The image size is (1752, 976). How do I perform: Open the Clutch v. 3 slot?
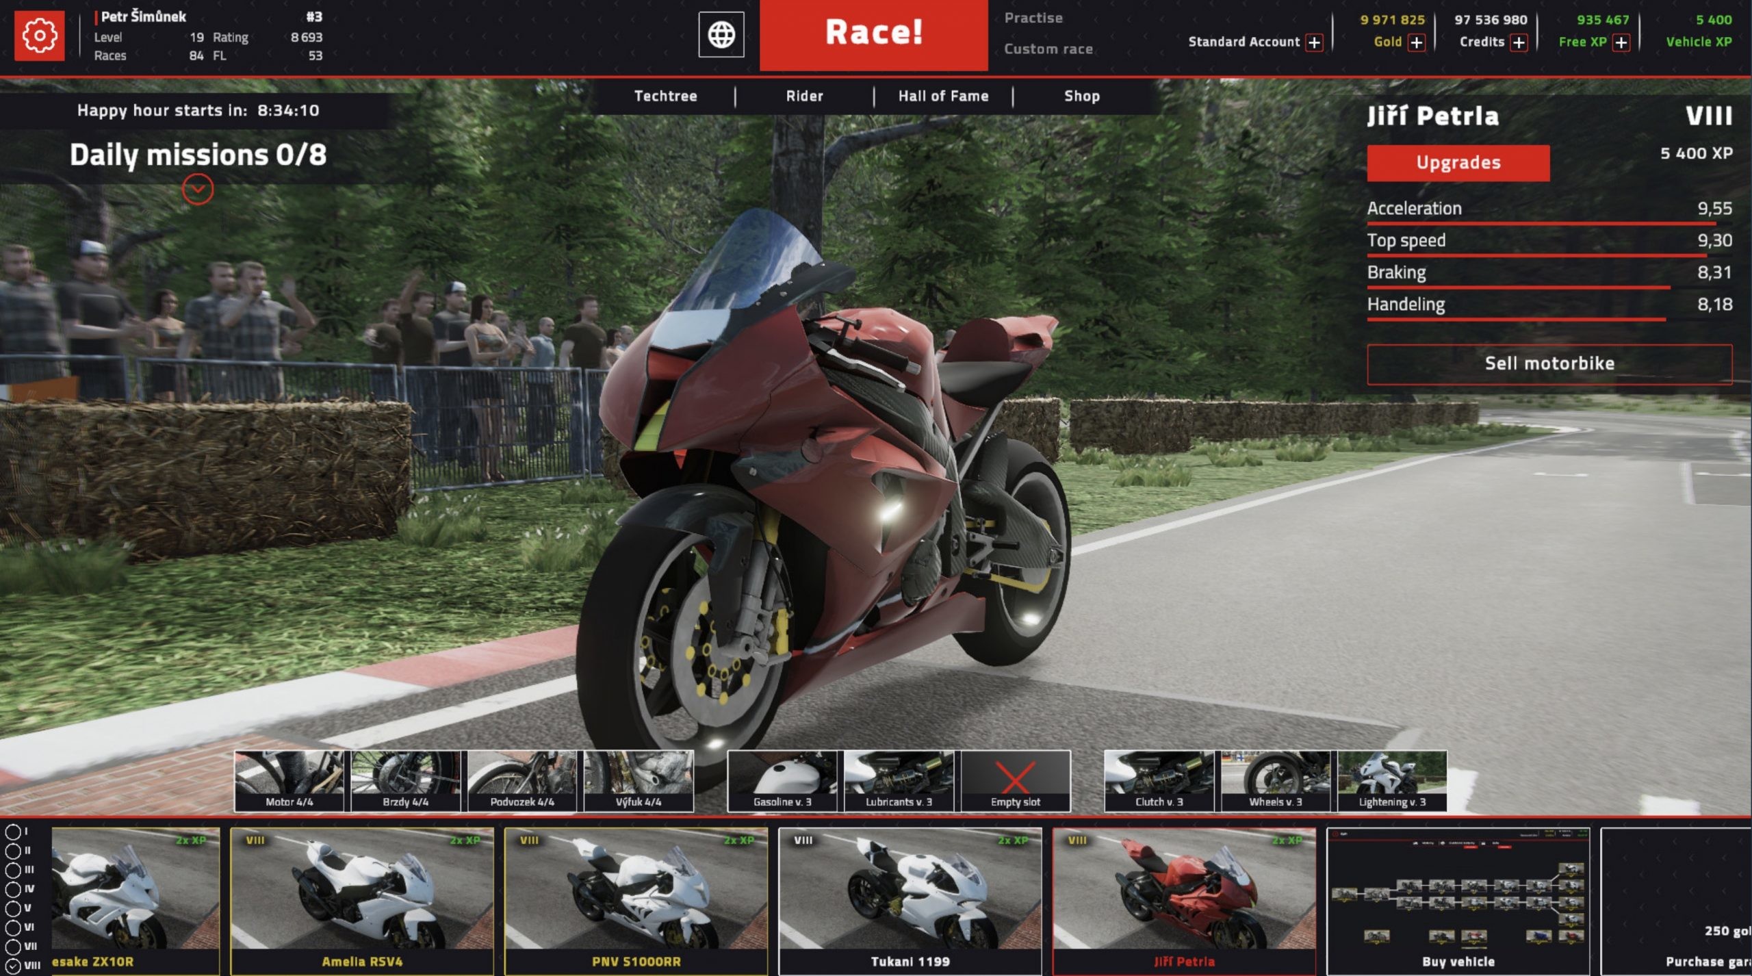click(1159, 779)
